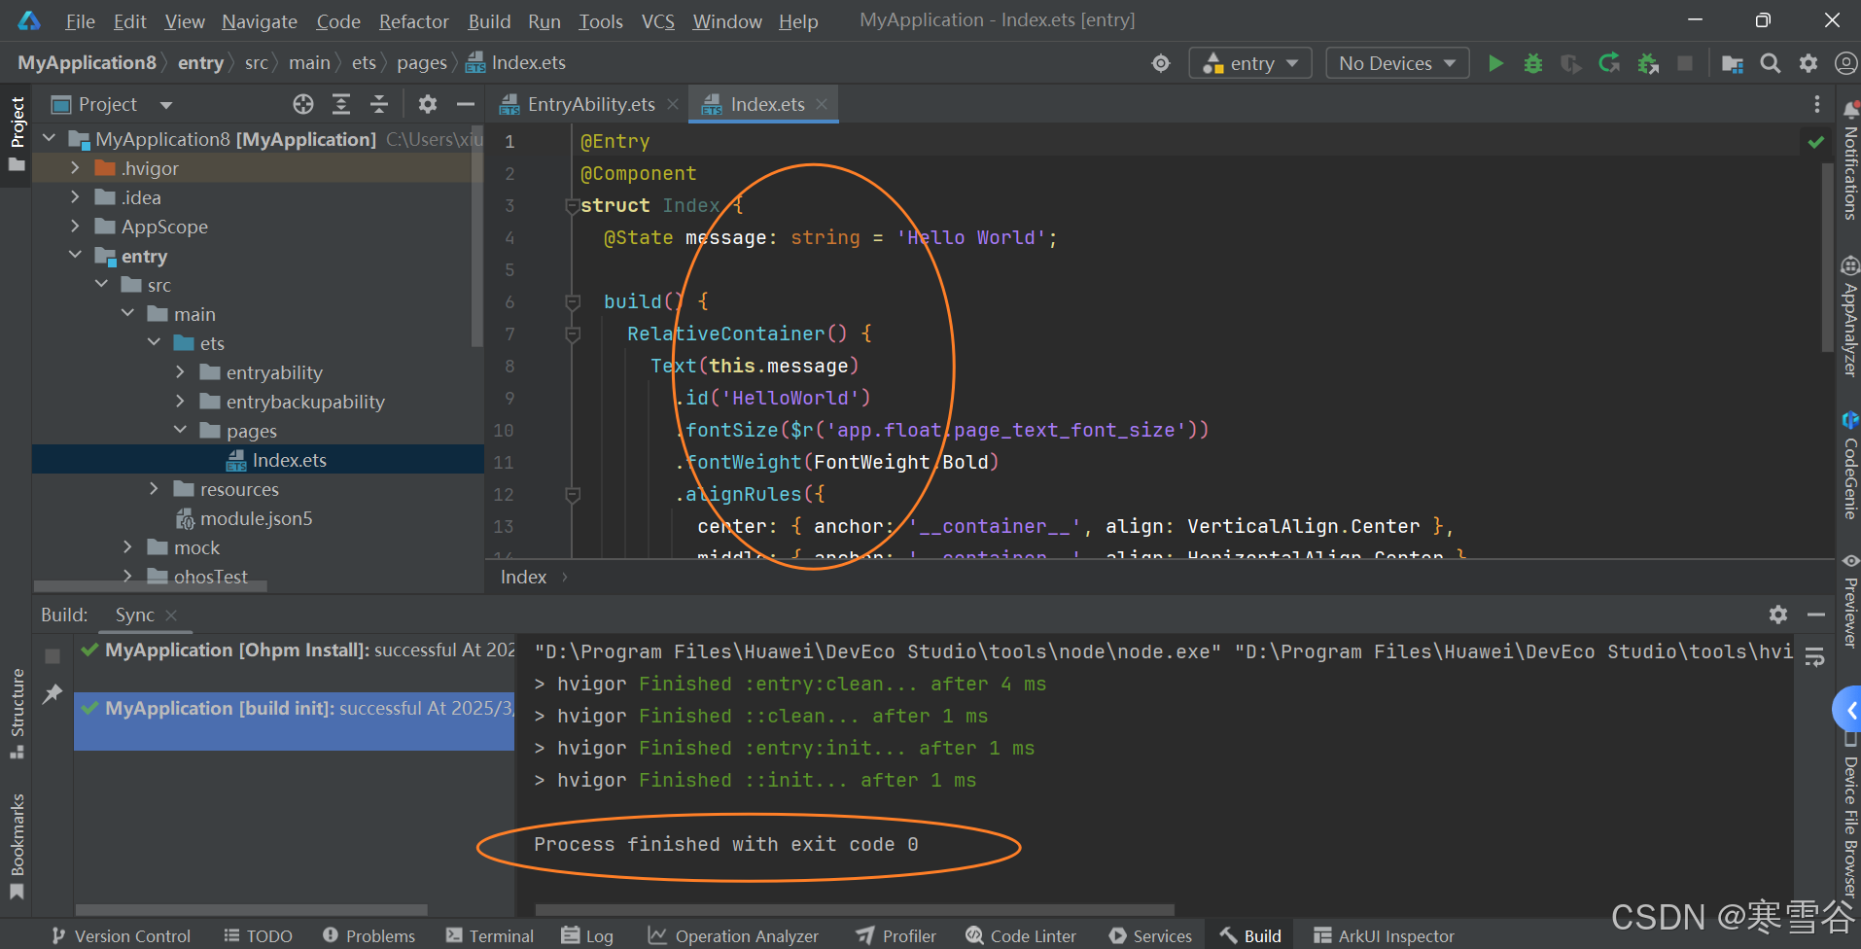This screenshot has height=949, width=1861.
Task: Open the entry run configuration dropdown
Action: click(1250, 63)
